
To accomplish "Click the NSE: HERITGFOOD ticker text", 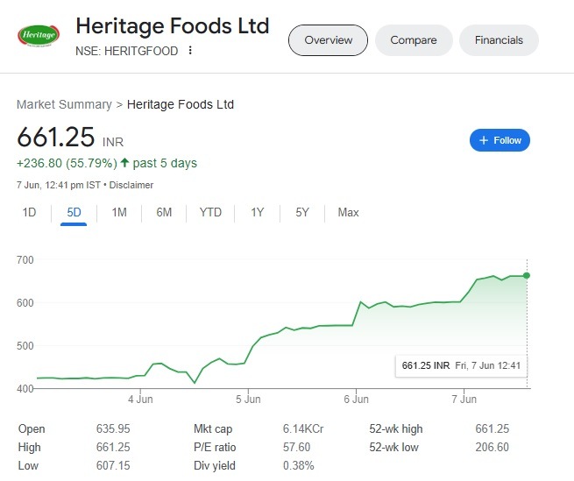I will (127, 51).
